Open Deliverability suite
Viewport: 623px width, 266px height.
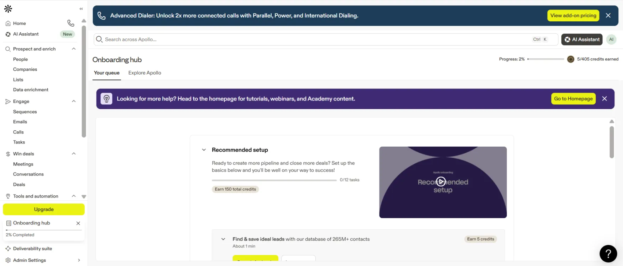coord(32,249)
